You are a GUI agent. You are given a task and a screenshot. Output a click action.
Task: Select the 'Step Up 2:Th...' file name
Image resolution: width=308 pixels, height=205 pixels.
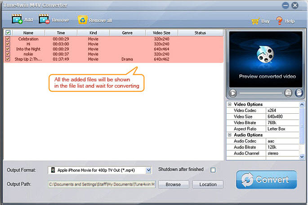[x=28, y=59]
